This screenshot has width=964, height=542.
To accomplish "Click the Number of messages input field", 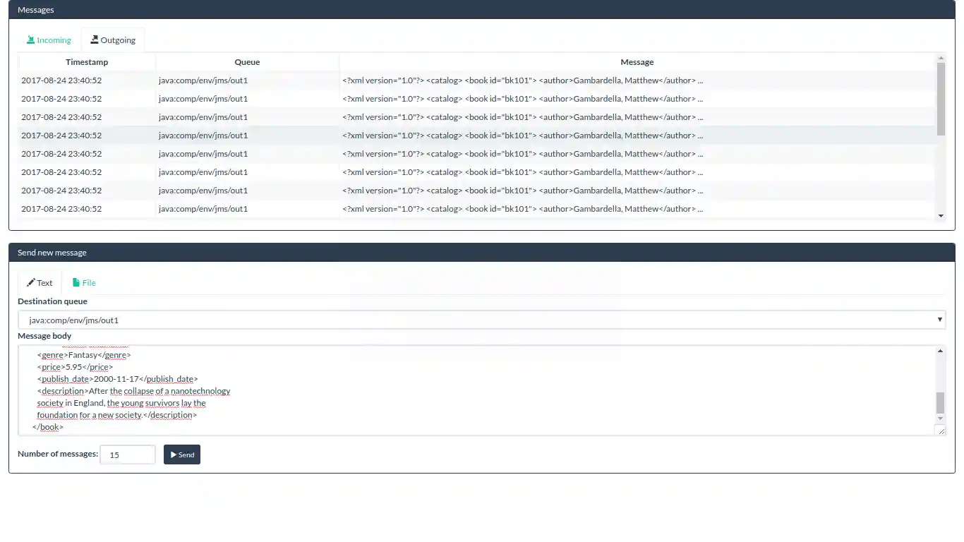I will click(x=127, y=454).
